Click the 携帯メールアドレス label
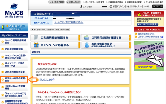166x104 pixels. point(41,23)
